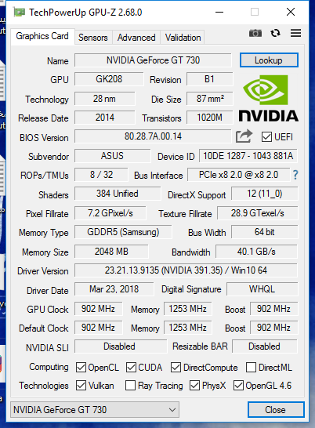Toggle the PhysX checkbox

(194, 386)
